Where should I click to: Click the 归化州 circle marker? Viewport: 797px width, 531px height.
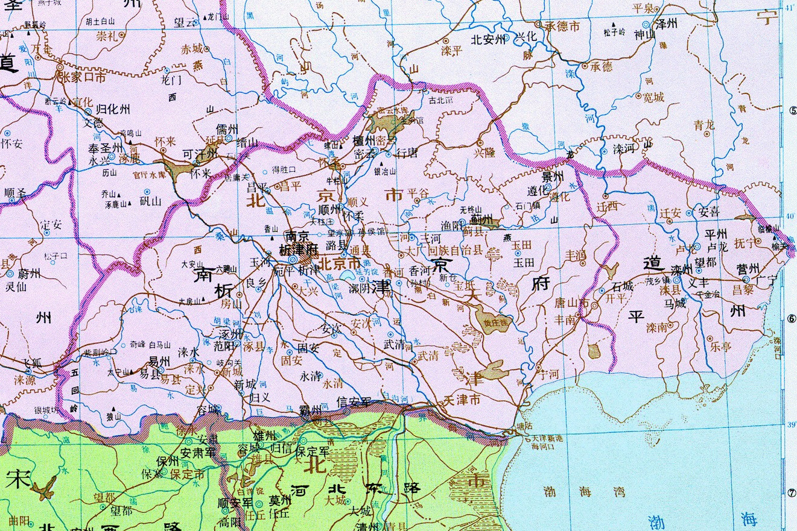[x=89, y=112]
